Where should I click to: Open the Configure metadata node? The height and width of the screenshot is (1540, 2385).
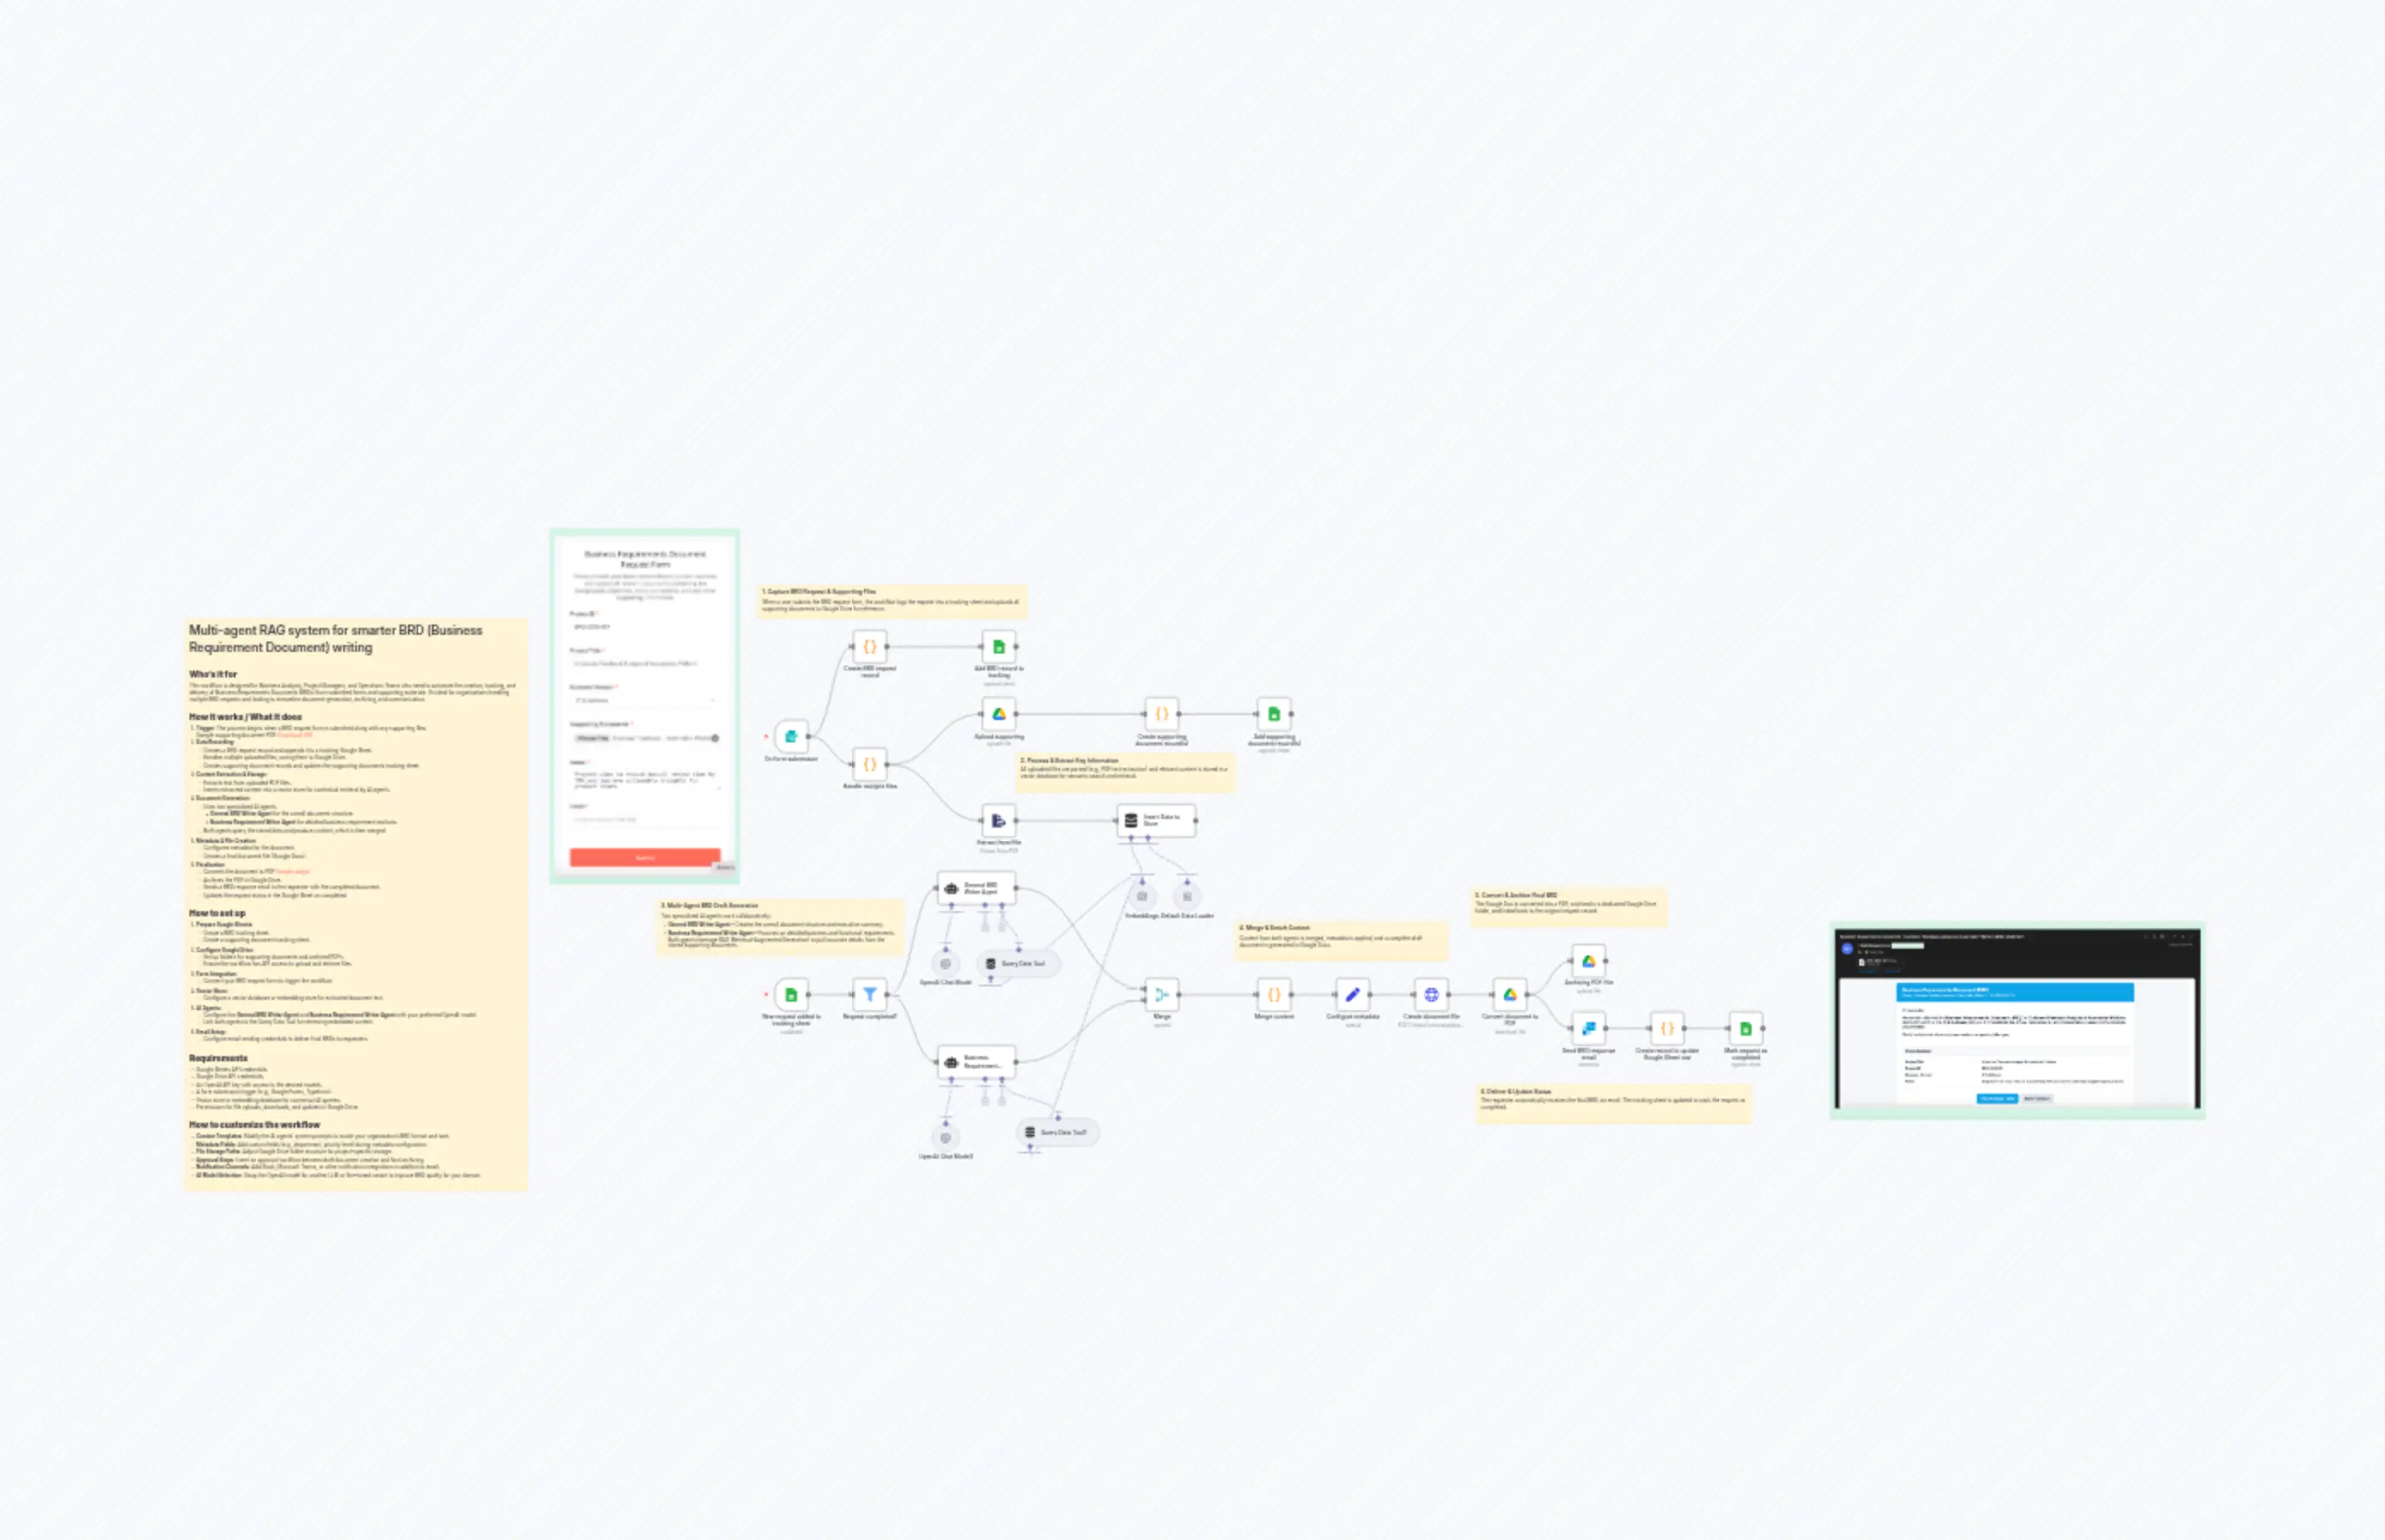1353,994
